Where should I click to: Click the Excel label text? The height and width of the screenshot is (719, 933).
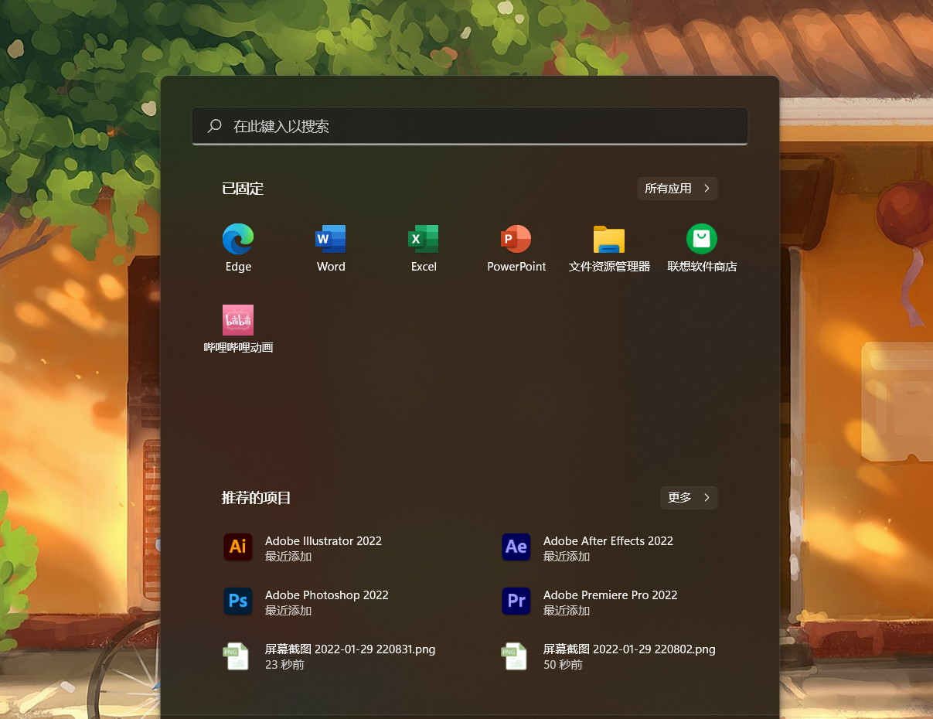pos(424,267)
